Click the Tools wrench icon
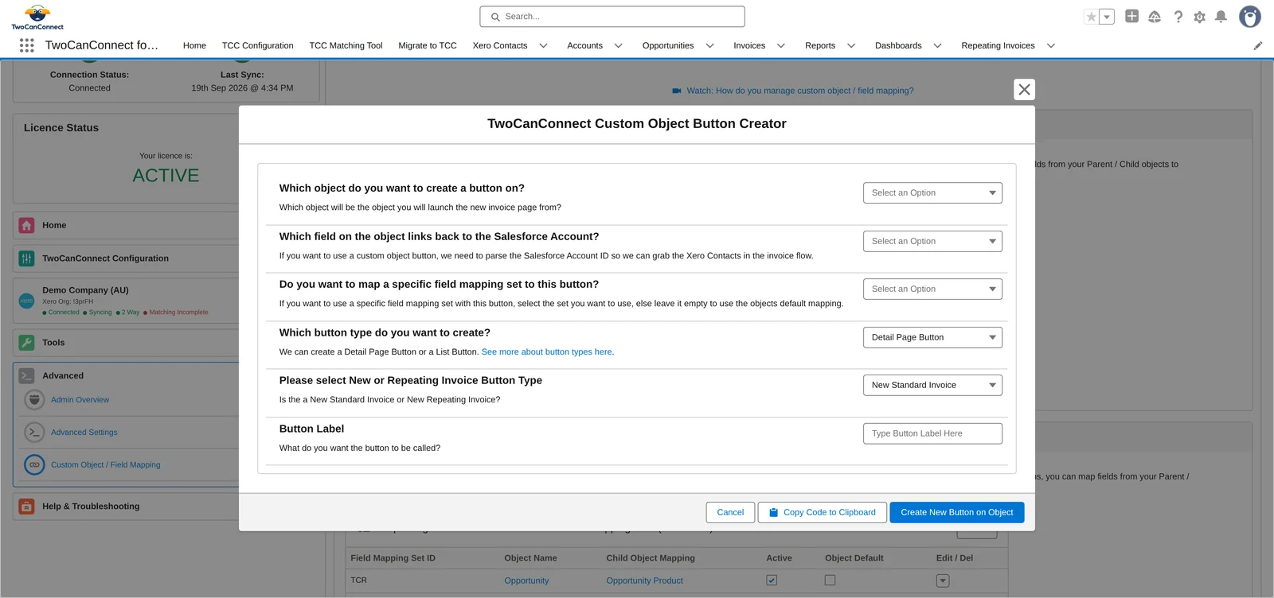This screenshot has width=1274, height=598. point(26,343)
